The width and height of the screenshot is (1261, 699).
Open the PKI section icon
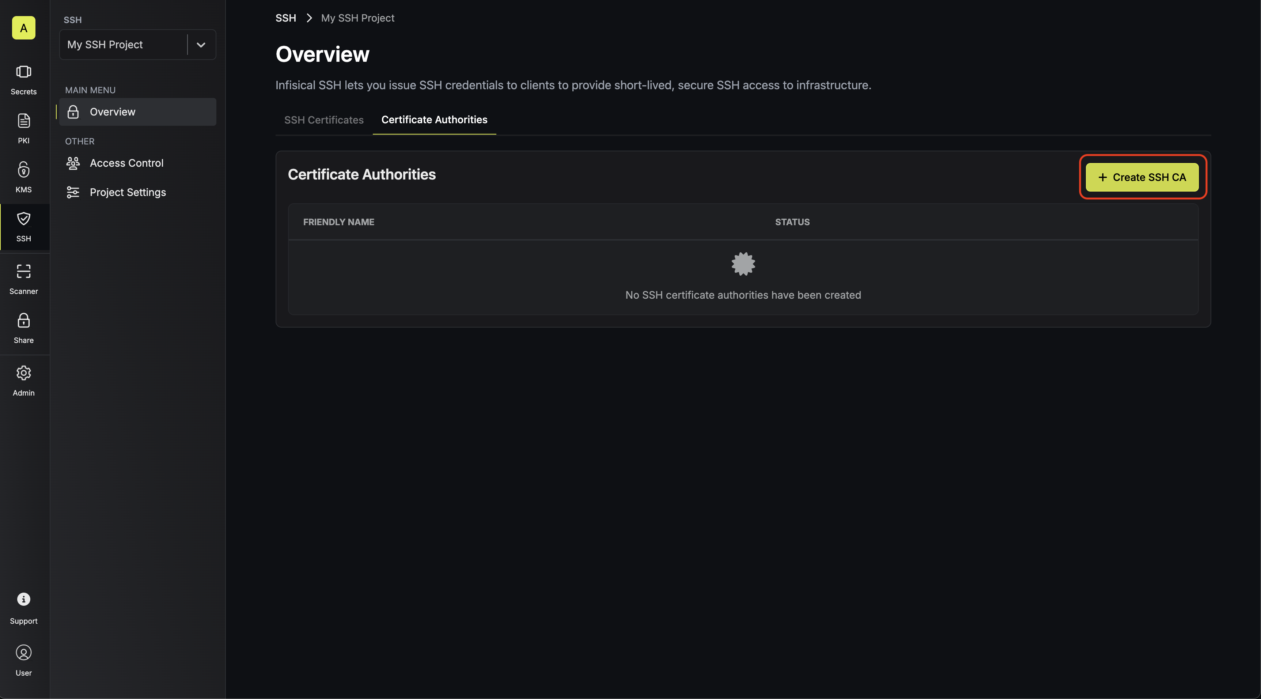click(23, 121)
